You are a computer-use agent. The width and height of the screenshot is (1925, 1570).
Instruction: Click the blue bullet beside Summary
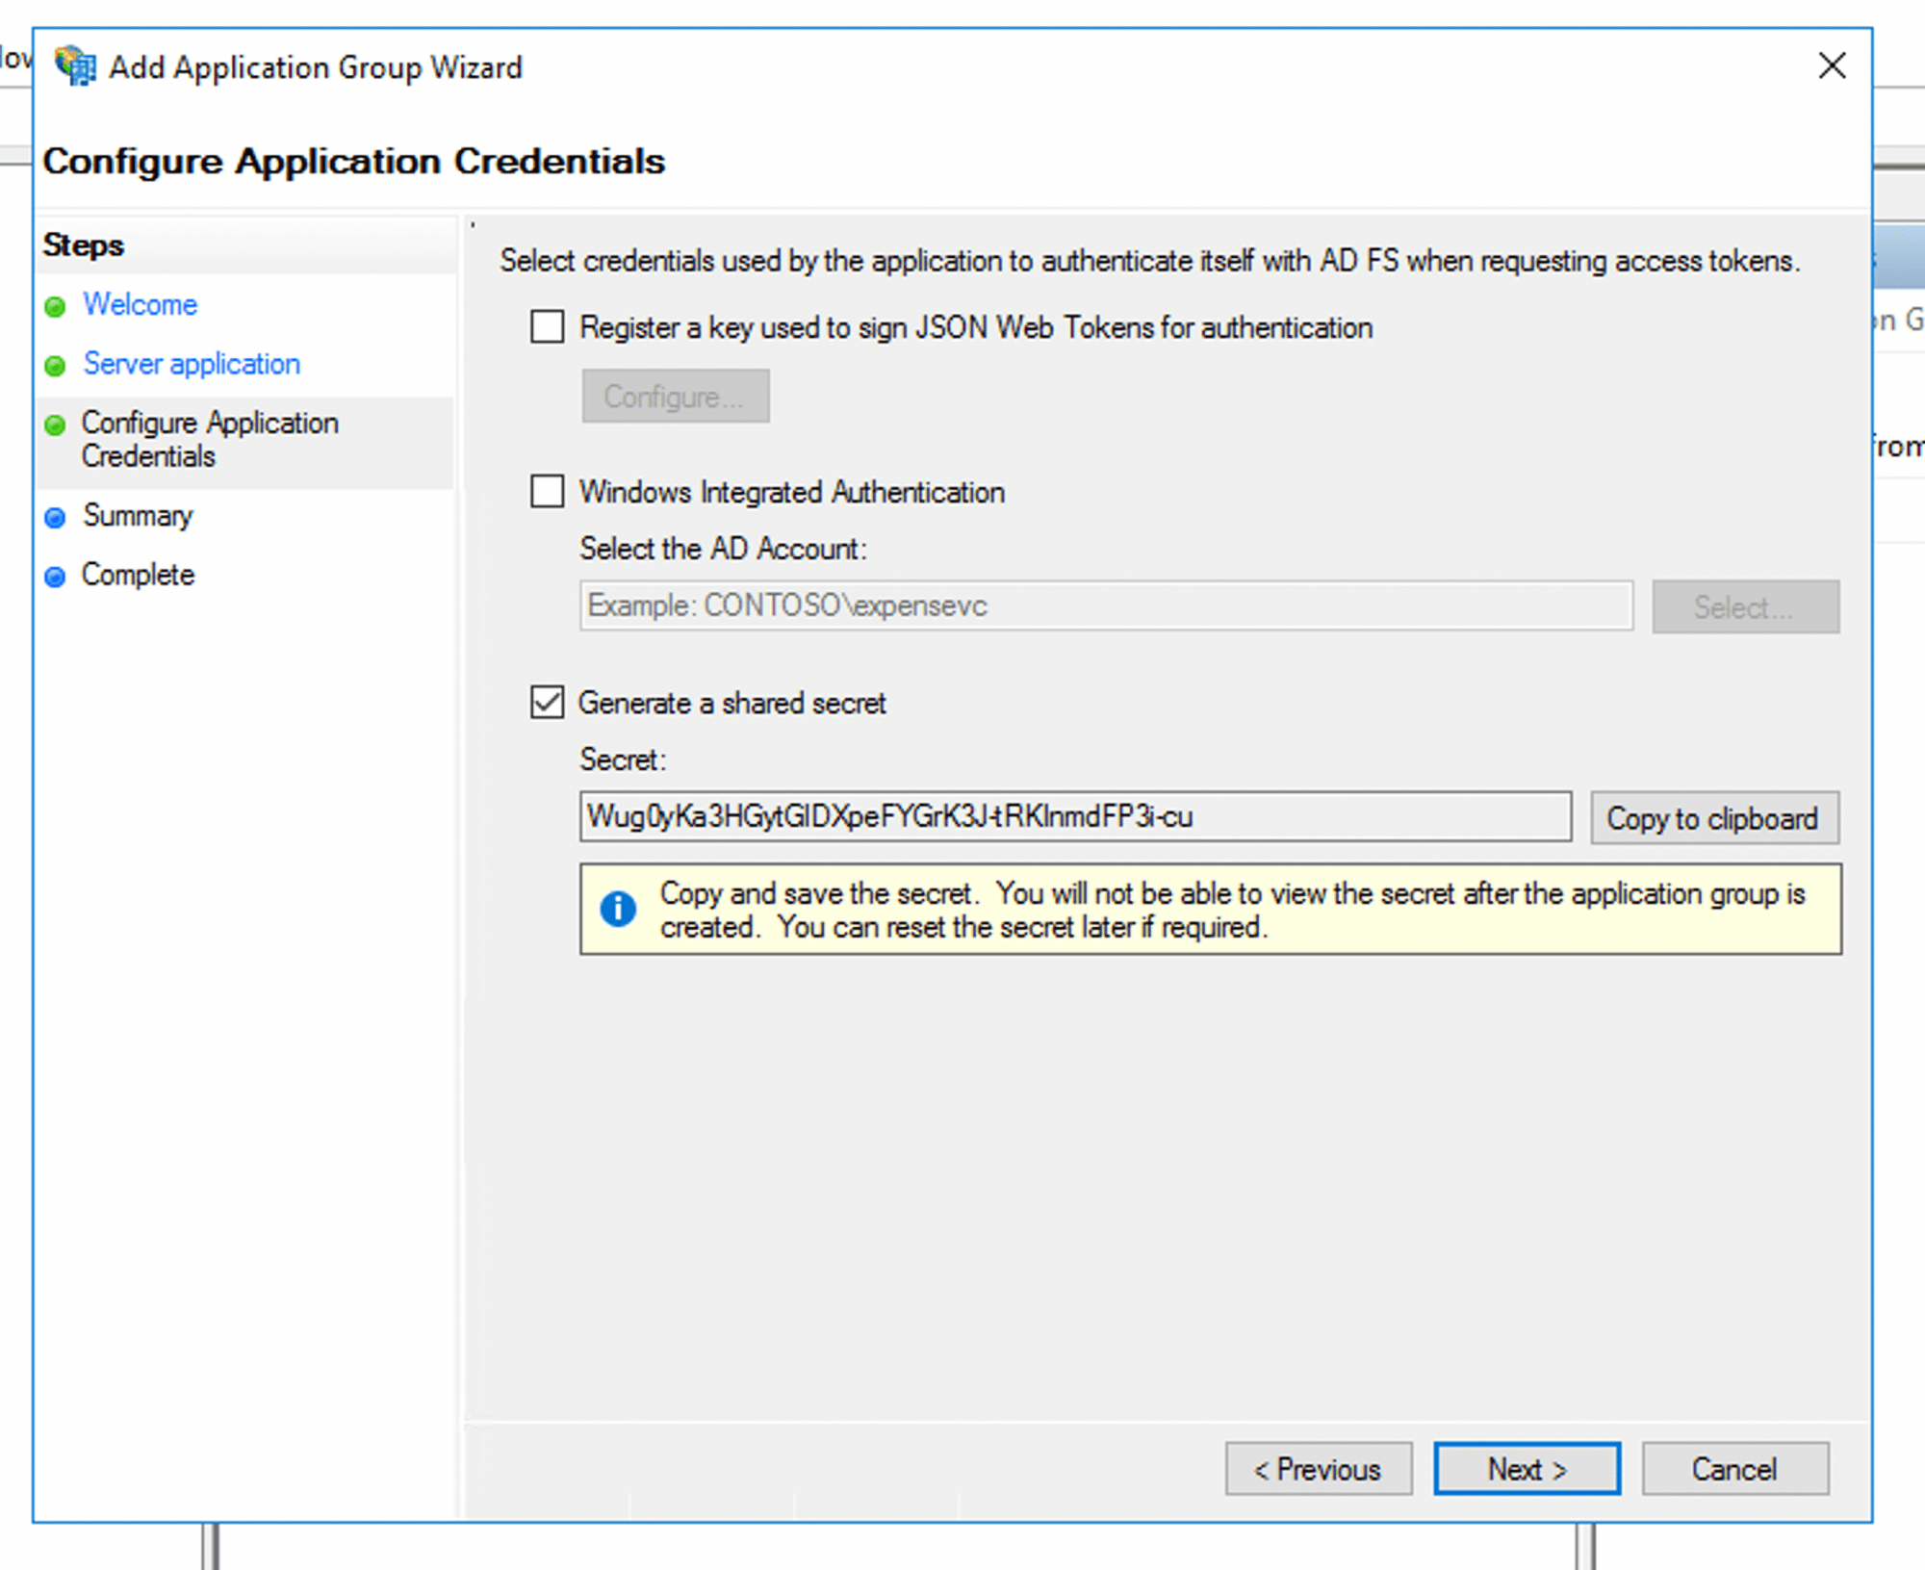pyautogui.click(x=55, y=518)
